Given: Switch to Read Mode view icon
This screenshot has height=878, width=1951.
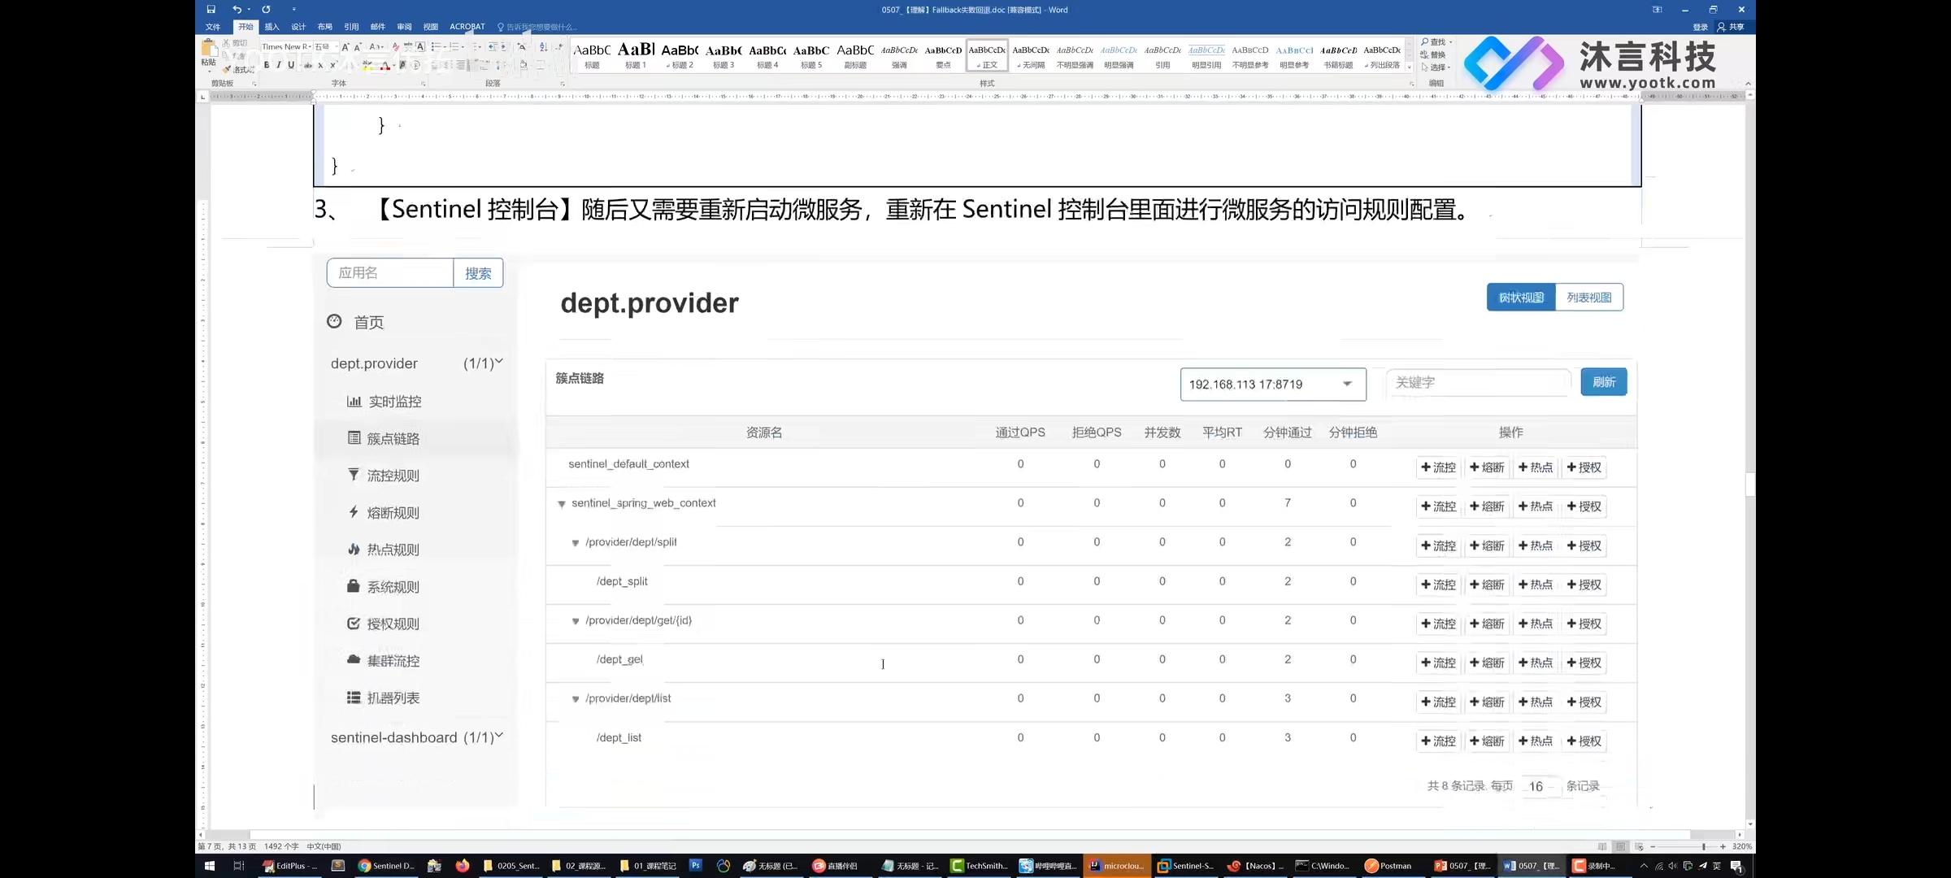Looking at the screenshot, I should (x=1602, y=846).
